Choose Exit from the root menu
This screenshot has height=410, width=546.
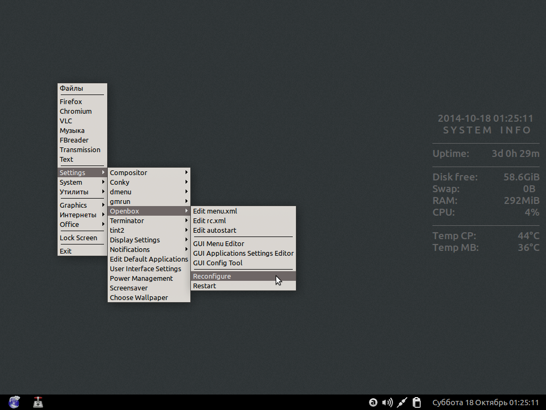82,251
